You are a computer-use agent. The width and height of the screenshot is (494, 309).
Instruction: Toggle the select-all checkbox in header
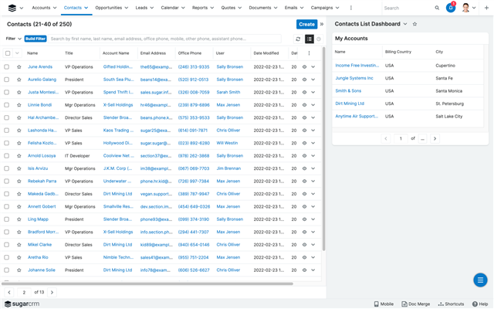[8, 53]
